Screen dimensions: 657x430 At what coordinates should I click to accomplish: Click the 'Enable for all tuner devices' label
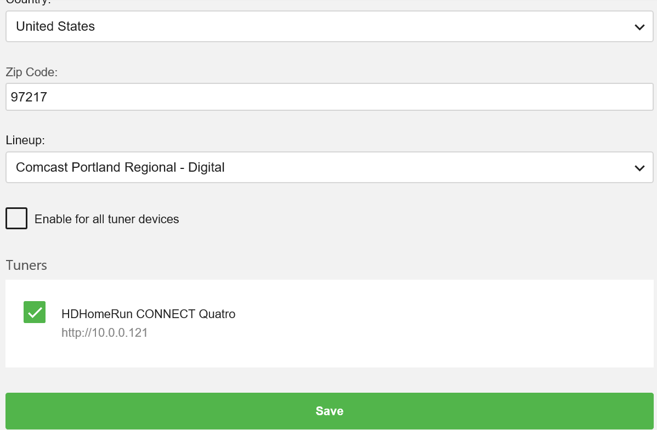pos(106,219)
